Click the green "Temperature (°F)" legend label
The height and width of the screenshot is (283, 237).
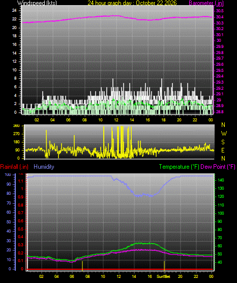[179, 167]
